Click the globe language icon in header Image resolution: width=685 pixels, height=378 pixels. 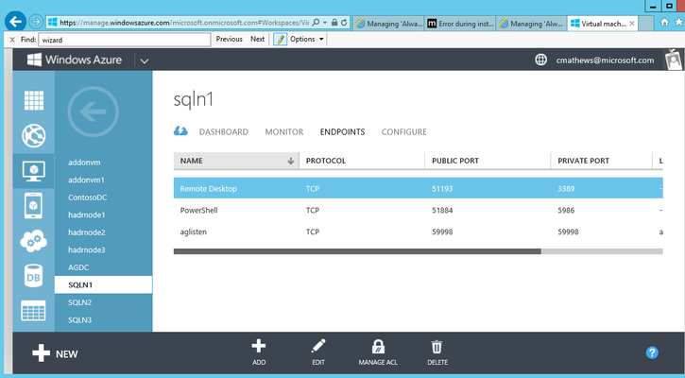pos(540,60)
